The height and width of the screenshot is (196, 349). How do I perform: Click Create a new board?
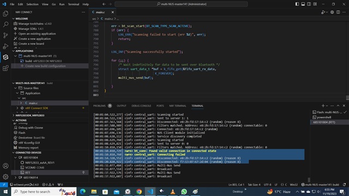pos(31,44)
